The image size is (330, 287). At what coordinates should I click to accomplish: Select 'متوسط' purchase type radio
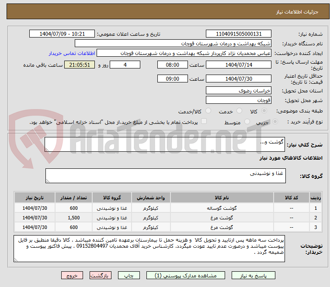click(247, 122)
